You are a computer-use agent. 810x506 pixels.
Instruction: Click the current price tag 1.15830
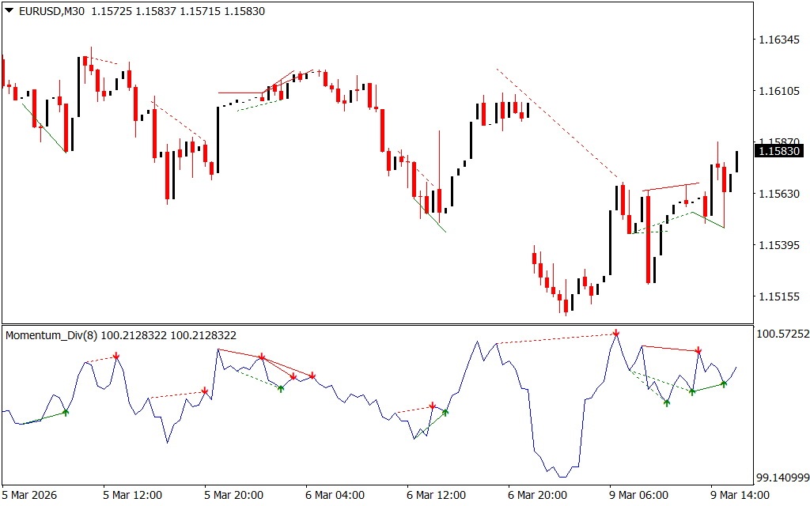point(779,150)
